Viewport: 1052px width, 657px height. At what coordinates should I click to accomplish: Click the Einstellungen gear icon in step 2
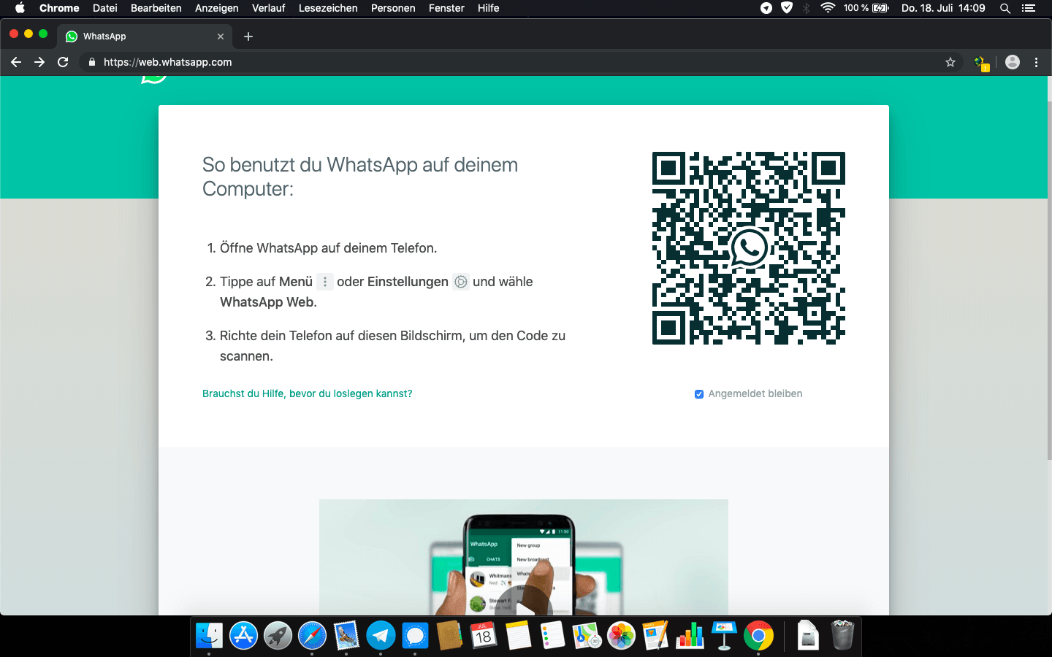461,282
